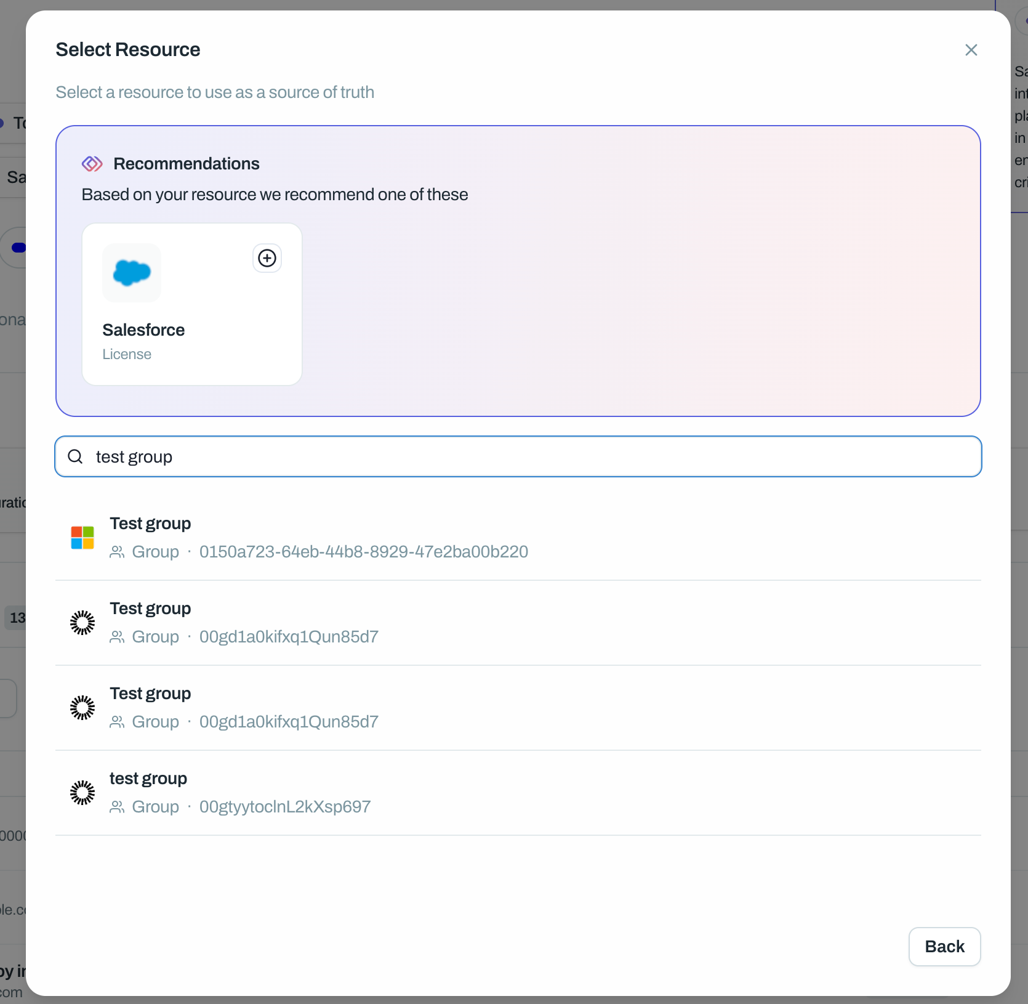The height and width of the screenshot is (1004, 1028).
Task: Click the "Group" label in Microsoft row
Action: tap(155, 552)
